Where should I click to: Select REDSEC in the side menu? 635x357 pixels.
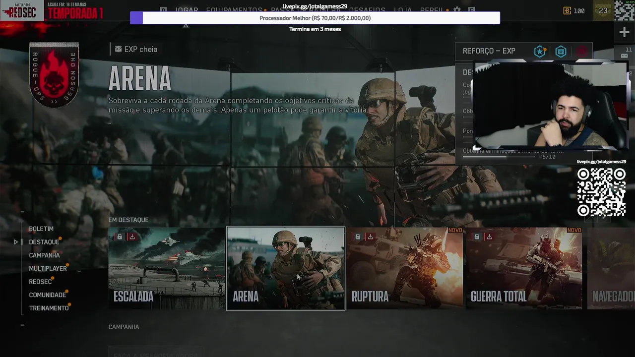[x=40, y=282]
